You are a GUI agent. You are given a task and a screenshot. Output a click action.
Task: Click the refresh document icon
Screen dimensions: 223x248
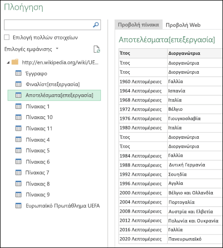[97, 49]
